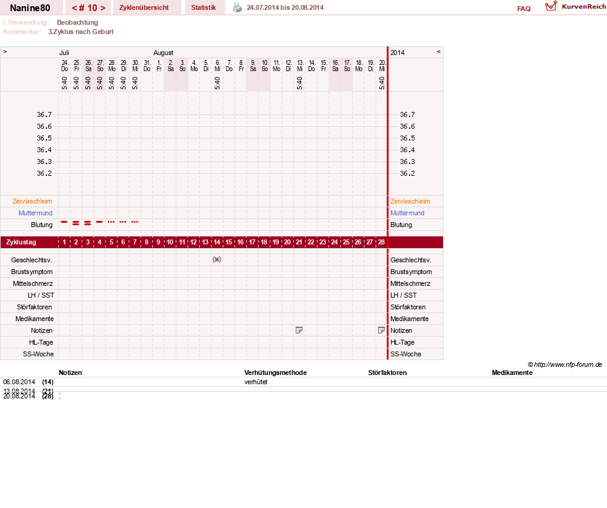607x508 pixels.
Task: Click the left Medikamente row label
Action: (x=35, y=319)
